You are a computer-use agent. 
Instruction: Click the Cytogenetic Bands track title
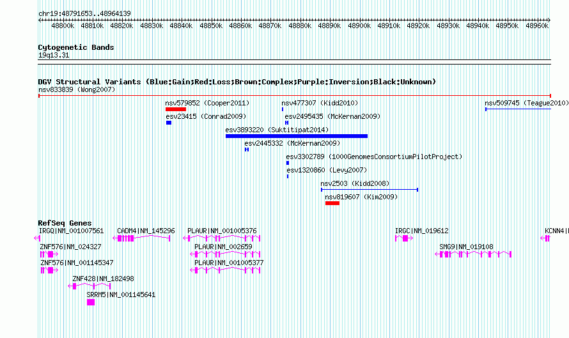click(x=76, y=47)
